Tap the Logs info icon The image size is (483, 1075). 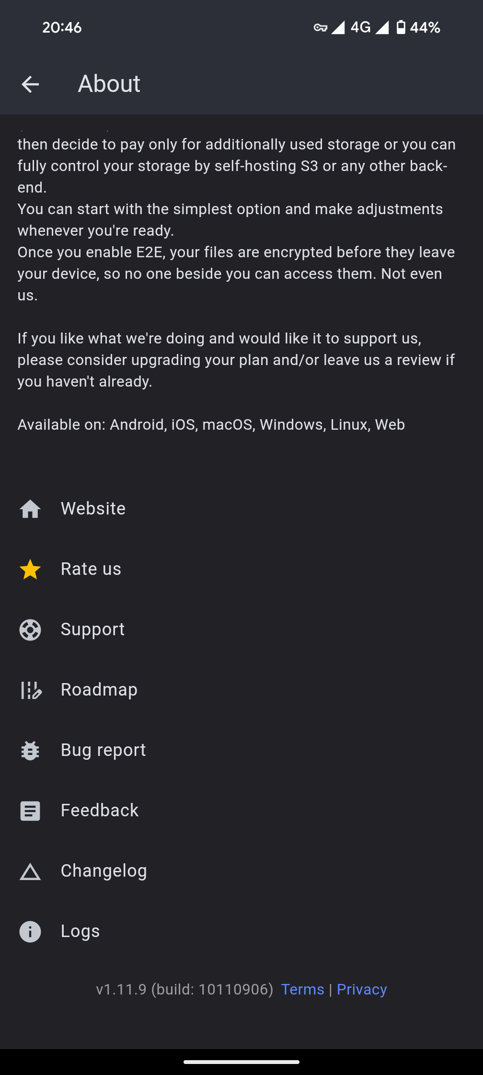[30, 931]
